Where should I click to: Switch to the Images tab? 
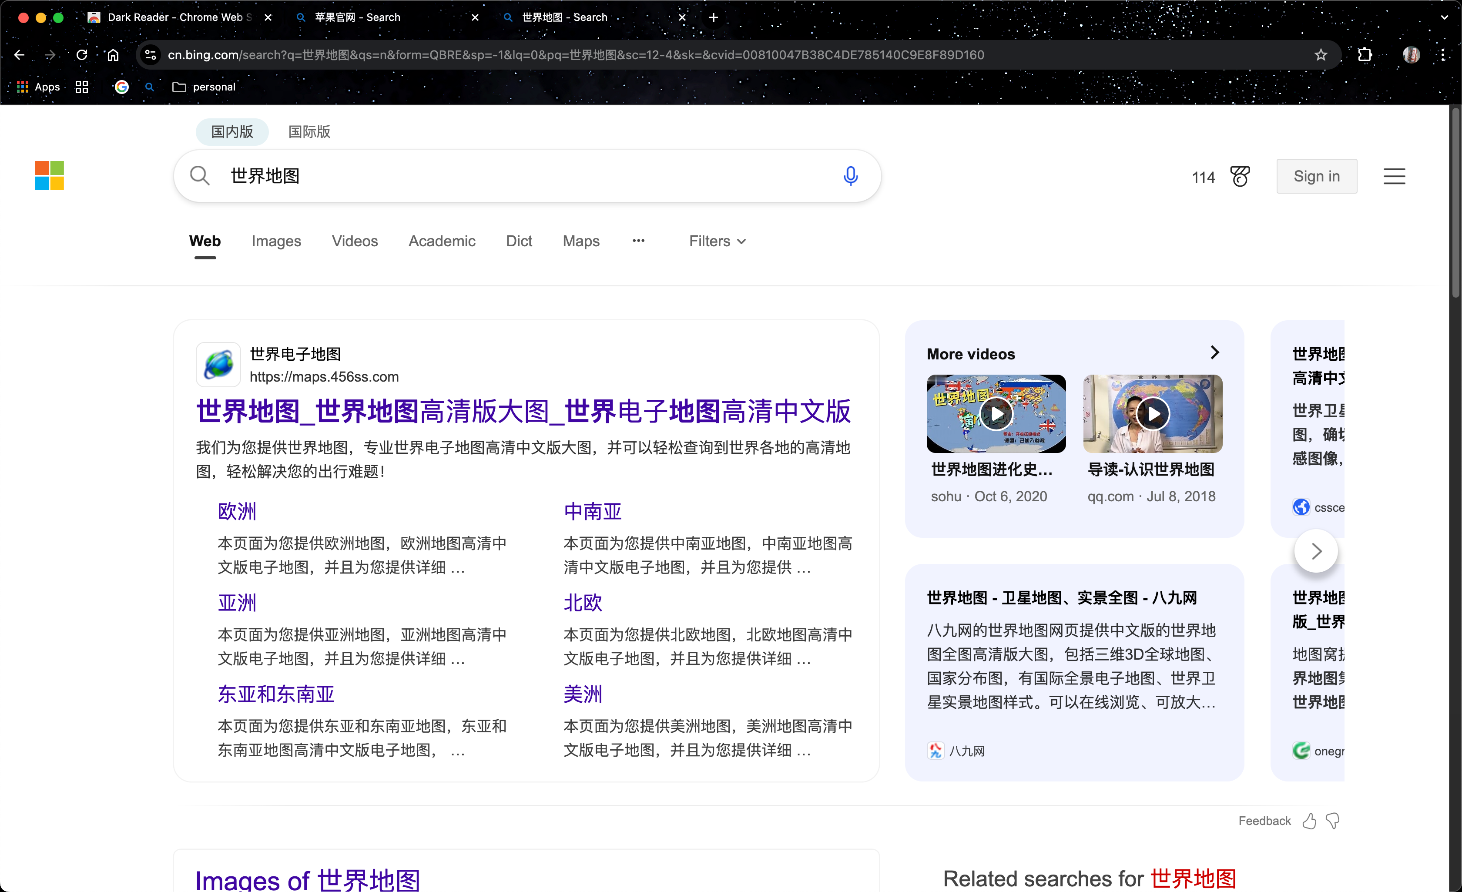tap(276, 241)
